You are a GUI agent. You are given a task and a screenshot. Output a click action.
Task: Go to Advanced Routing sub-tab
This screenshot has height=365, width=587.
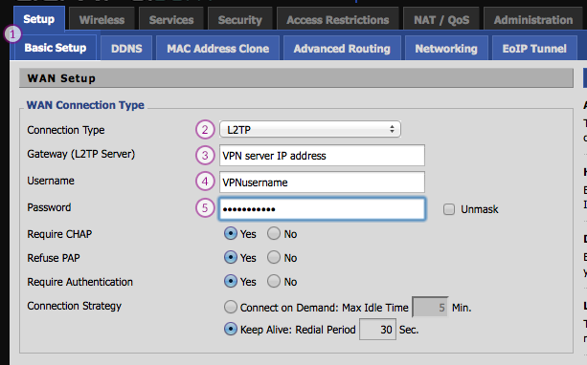point(342,48)
